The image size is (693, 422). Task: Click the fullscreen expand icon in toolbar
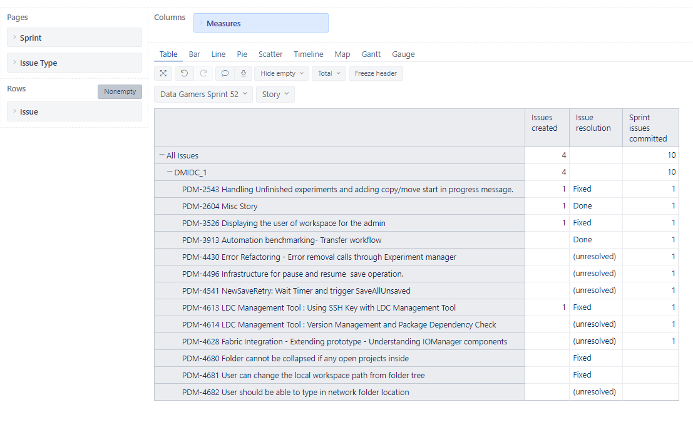(163, 73)
